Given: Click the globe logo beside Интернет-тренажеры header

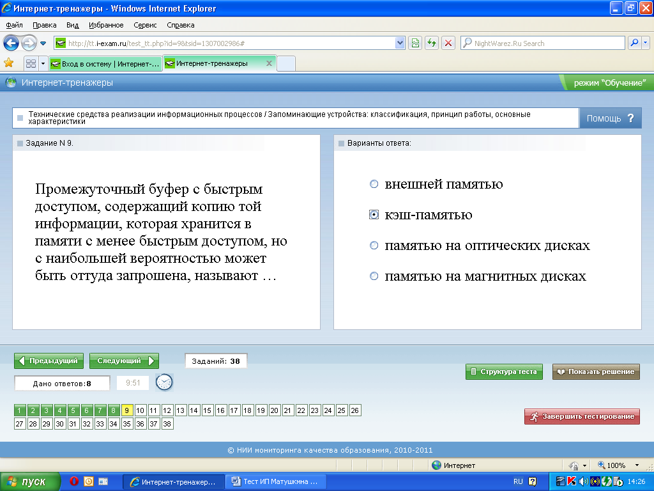Looking at the screenshot, I should (11, 82).
